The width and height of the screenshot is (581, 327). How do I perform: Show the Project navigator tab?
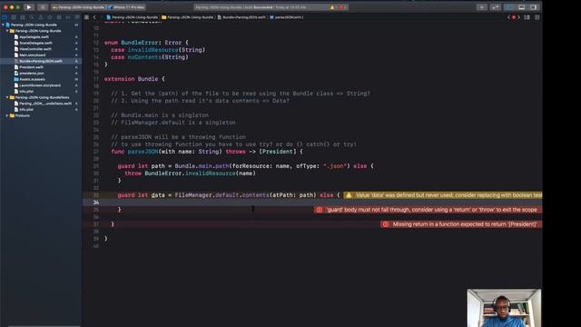[x=5, y=17]
